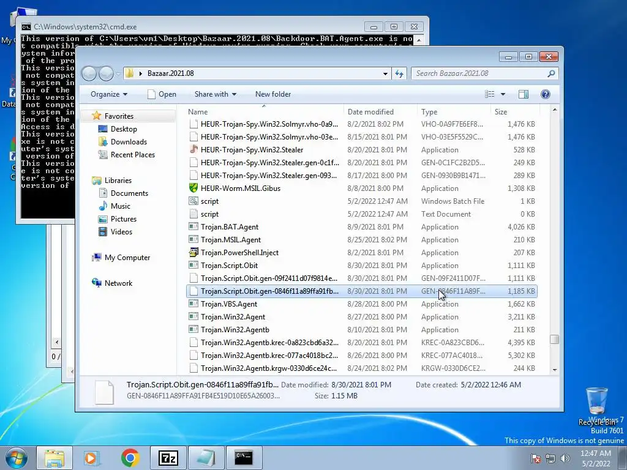
Task: Click the cmd.exe window scroll-up arrow
Action: (419, 40)
